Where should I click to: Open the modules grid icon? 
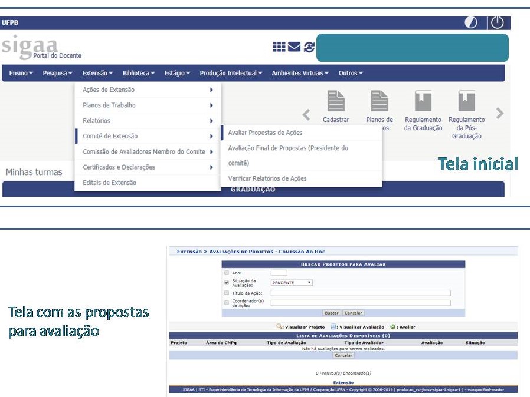tap(279, 47)
